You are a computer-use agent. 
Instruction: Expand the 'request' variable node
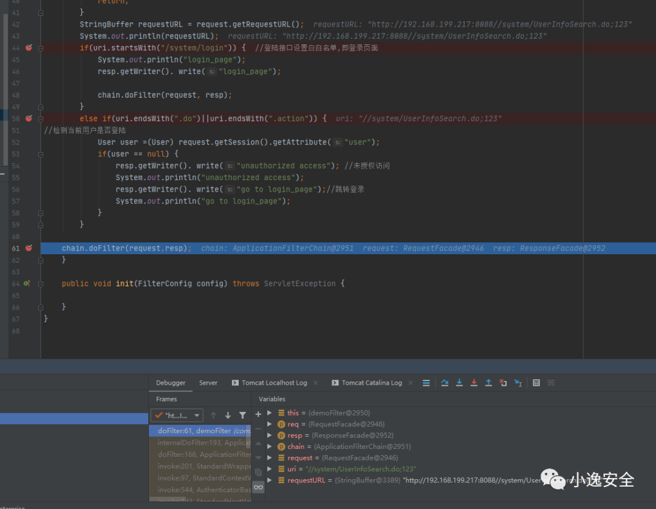coord(270,457)
